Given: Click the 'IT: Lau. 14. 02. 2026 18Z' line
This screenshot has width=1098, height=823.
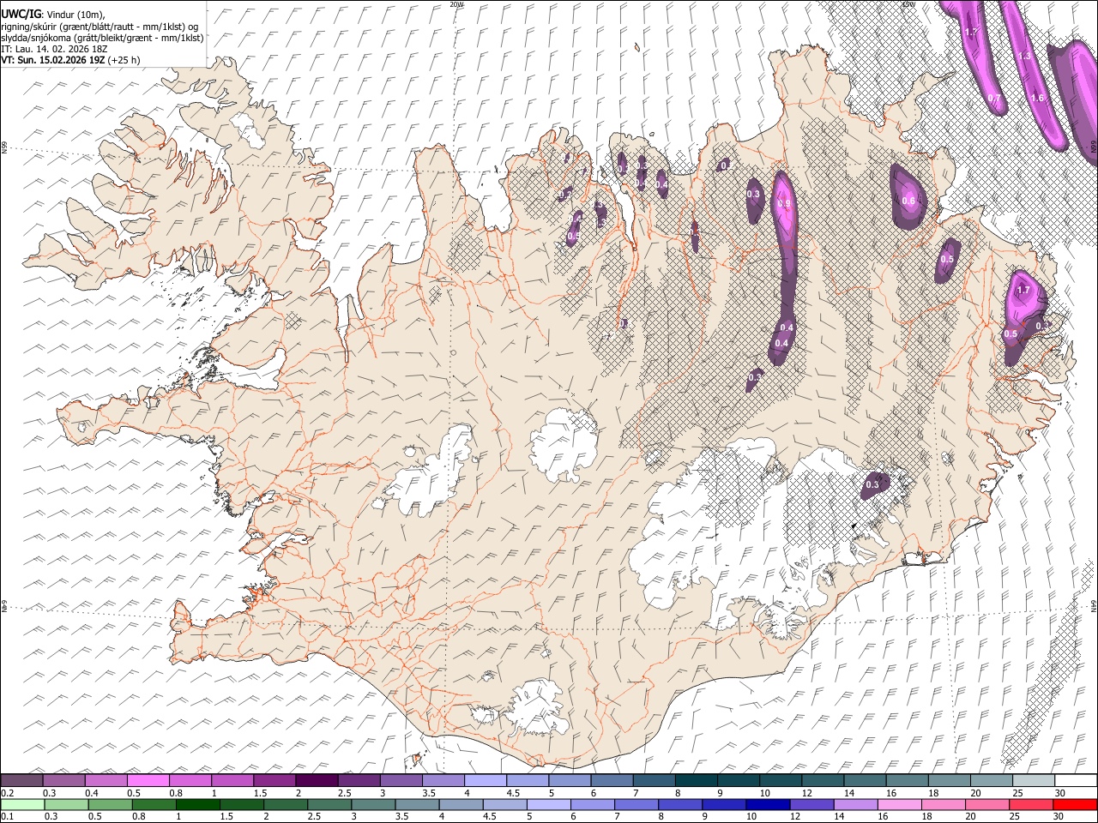Looking at the screenshot, I should (x=55, y=49).
